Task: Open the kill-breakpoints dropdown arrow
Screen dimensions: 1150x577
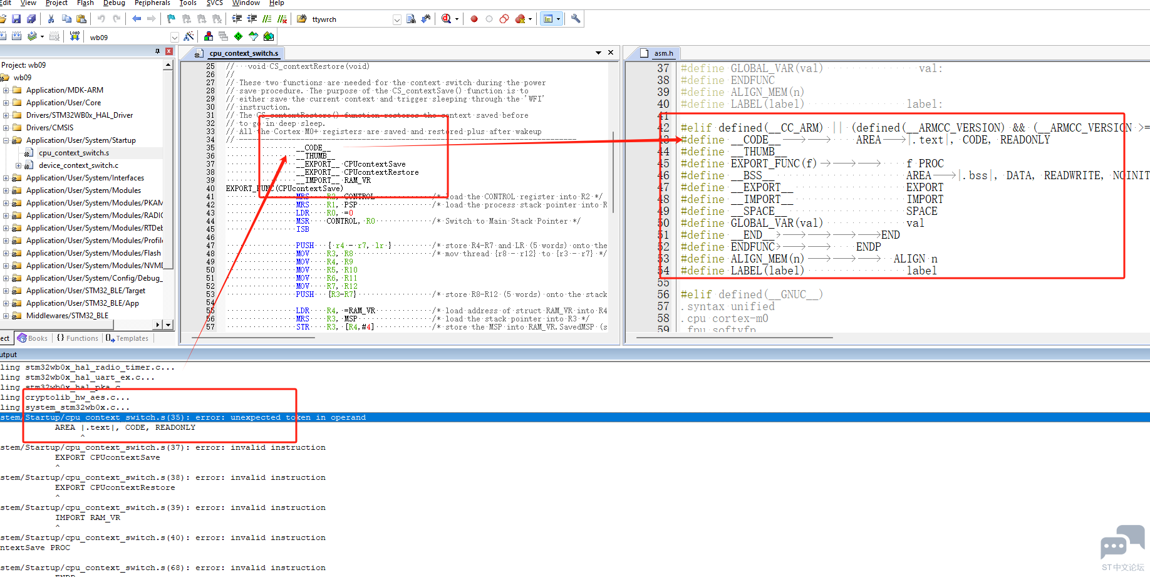Action: point(530,19)
